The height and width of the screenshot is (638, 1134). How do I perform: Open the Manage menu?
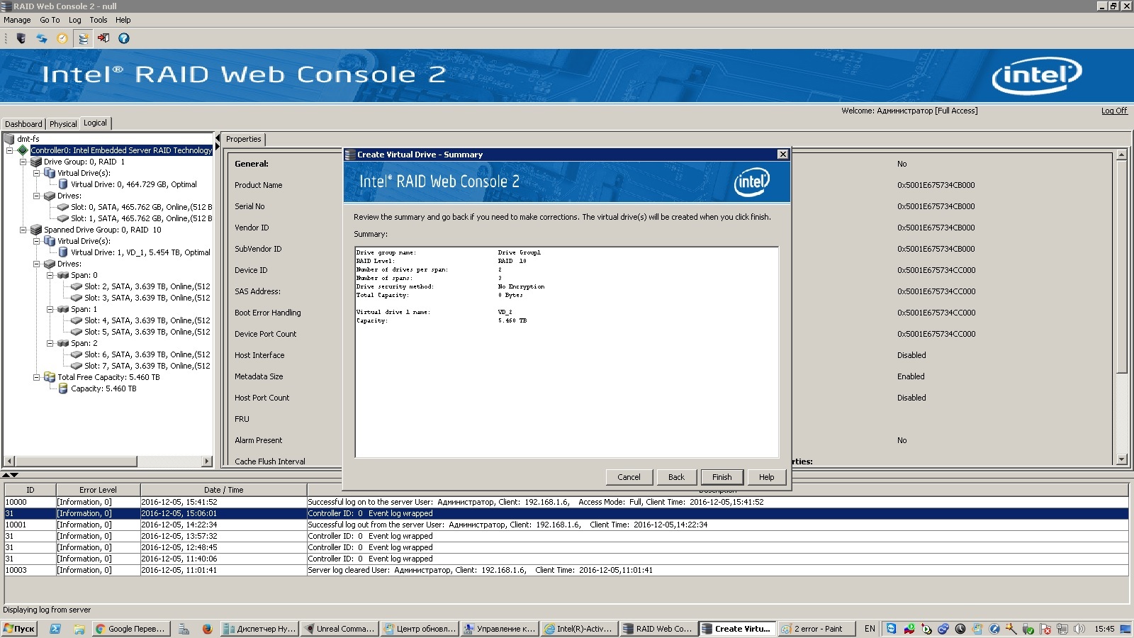tap(17, 20)
